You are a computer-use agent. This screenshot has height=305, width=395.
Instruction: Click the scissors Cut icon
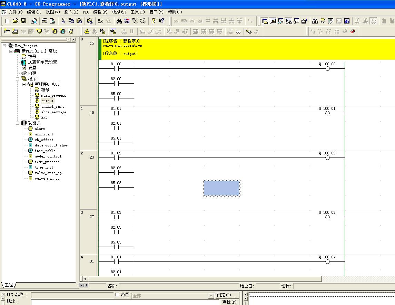[63, 21]
